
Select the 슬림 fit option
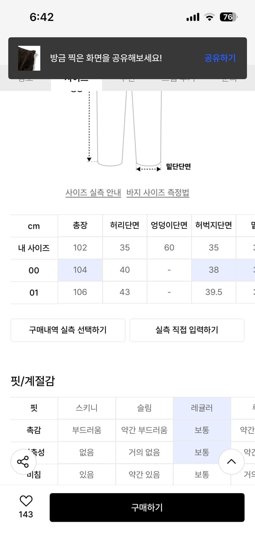144,408
